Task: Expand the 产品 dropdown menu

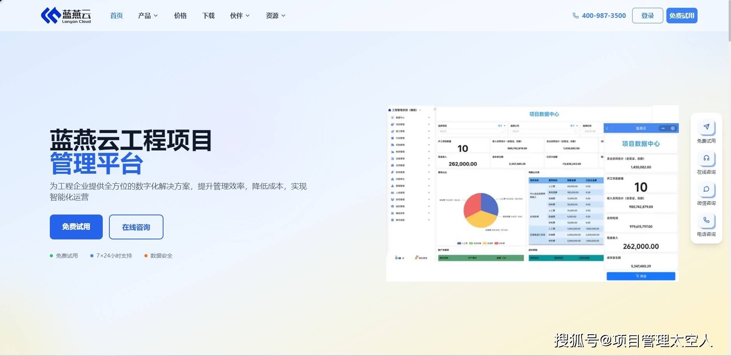Action: pyautogui.click(x=148, y=16)
